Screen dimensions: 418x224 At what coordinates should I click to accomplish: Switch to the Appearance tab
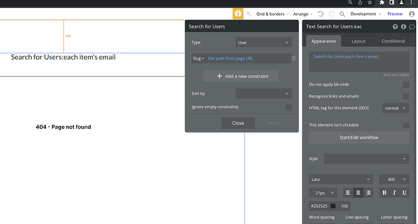[323, 41]
